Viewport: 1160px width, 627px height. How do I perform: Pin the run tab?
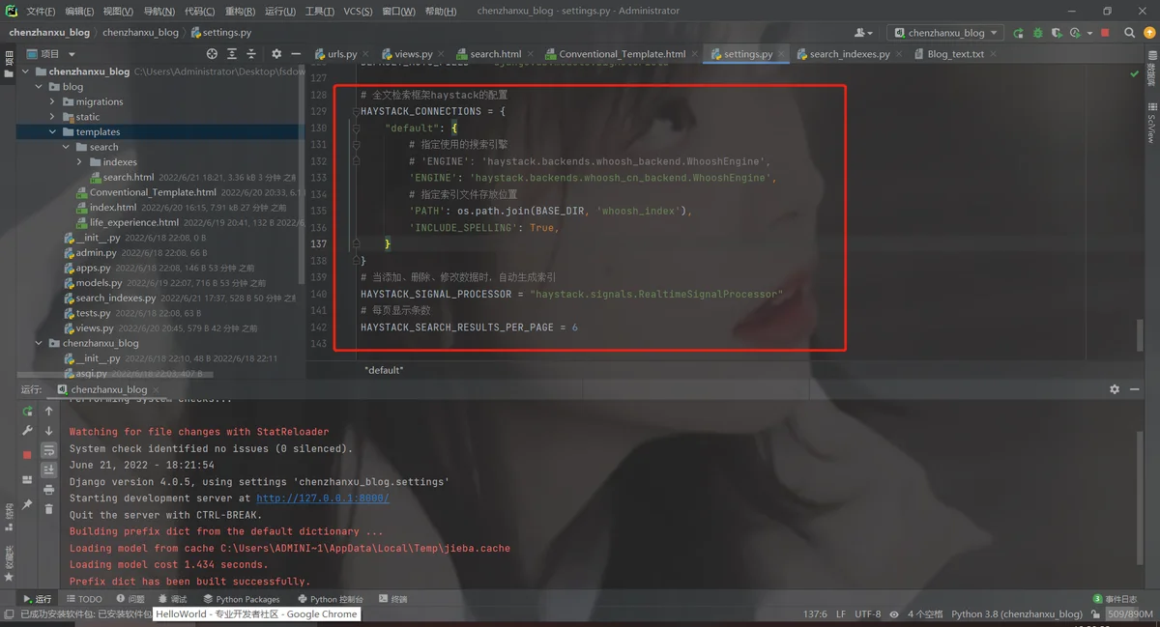point(27,504)
